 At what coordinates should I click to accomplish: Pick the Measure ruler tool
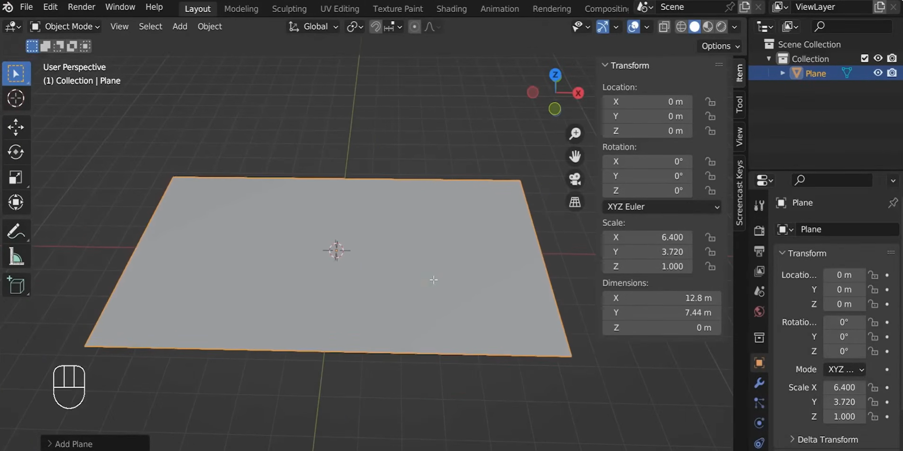click(x=16, y=257)
